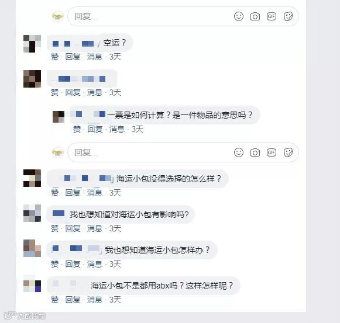The height and width of the screenshot is (323, 340).
Task: Like the 我也想知道海运小包怎样办 comment
Action: tap(54, 264)
